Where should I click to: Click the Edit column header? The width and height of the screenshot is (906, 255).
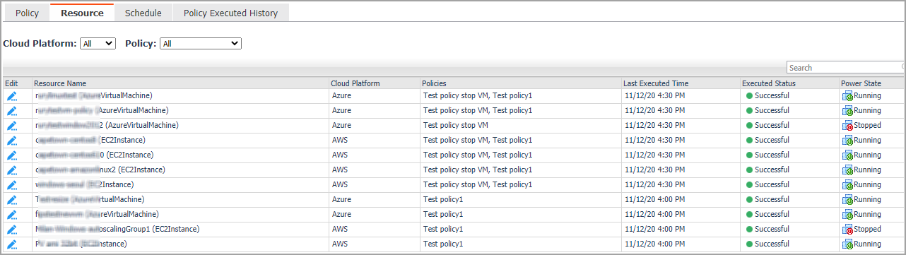[x=12, y=83]
